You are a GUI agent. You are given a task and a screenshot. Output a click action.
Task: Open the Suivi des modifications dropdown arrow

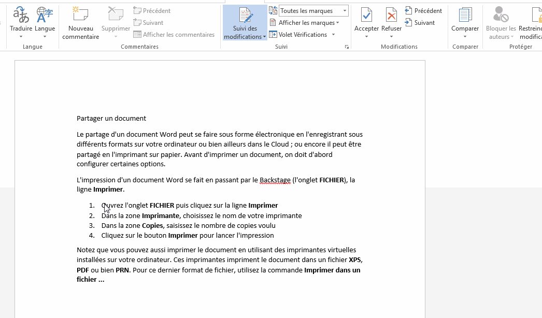click(x=264, y=37)
